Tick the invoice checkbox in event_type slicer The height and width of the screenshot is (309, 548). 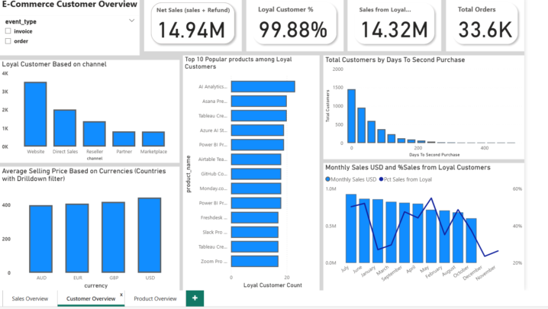[x=8, y=31]
